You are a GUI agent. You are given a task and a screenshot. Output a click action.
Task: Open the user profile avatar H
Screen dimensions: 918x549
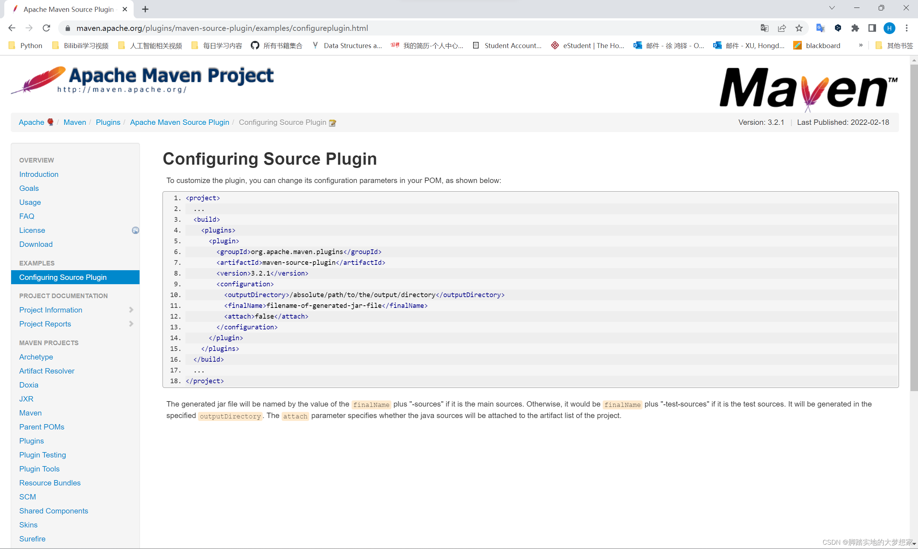[x=889, y=28]
